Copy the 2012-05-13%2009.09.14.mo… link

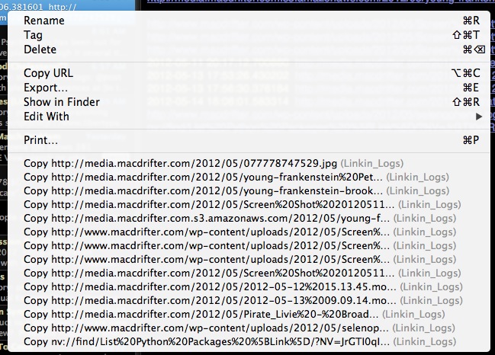[249, 300]
